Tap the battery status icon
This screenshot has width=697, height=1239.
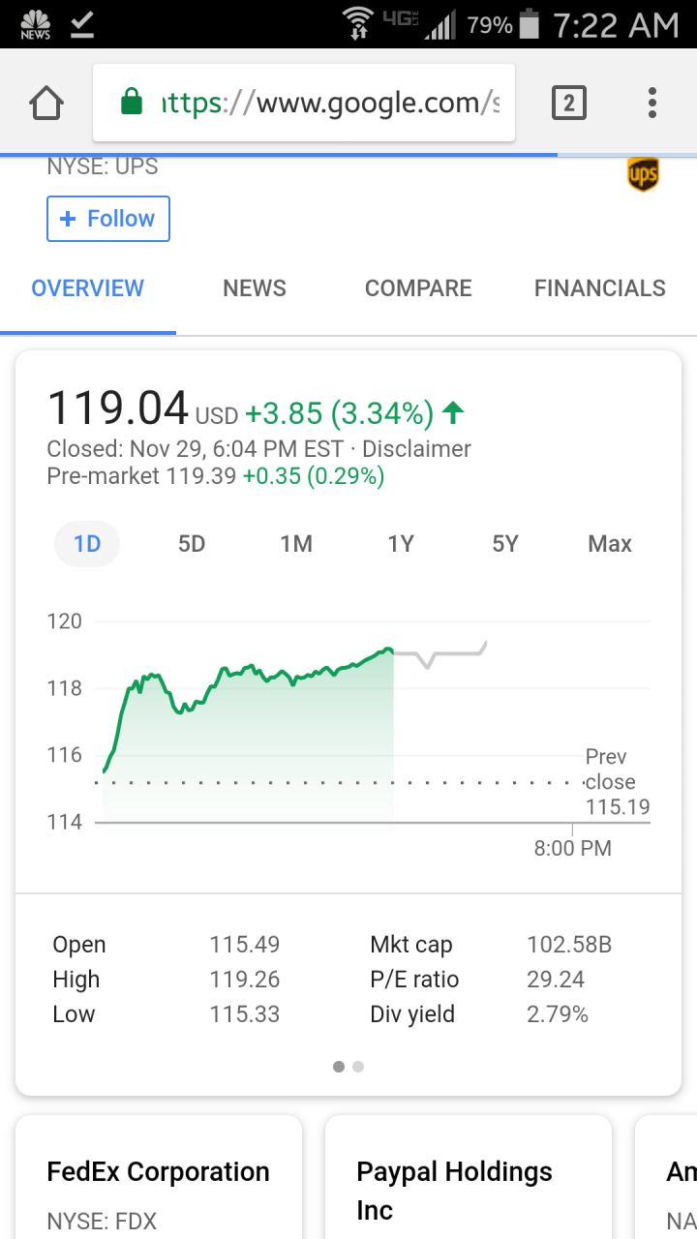[529, 24]
